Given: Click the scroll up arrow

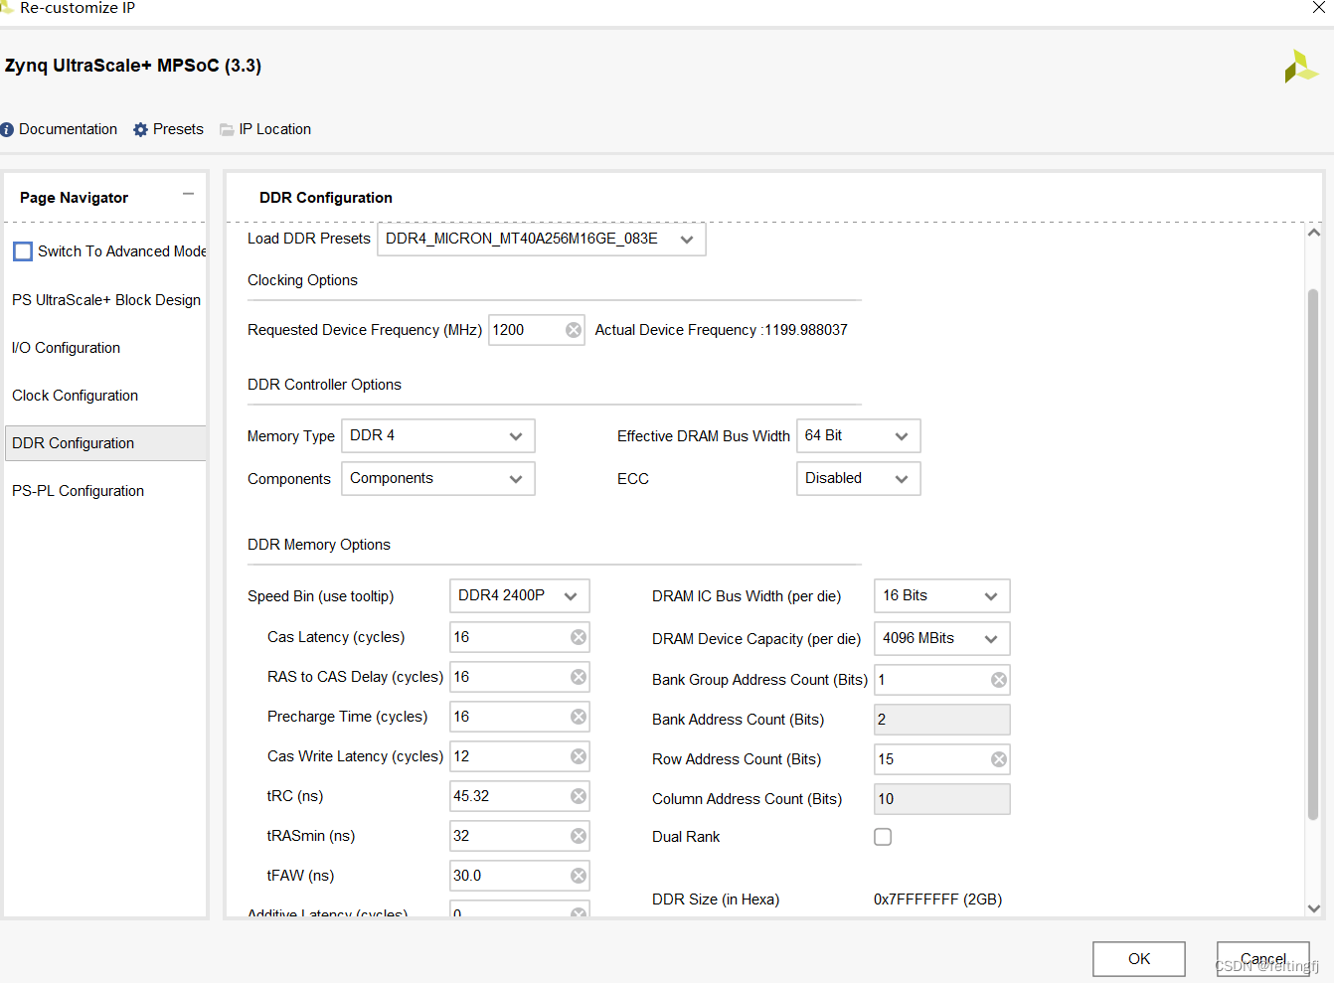Looking at the screenshot, I should 1313,233.
